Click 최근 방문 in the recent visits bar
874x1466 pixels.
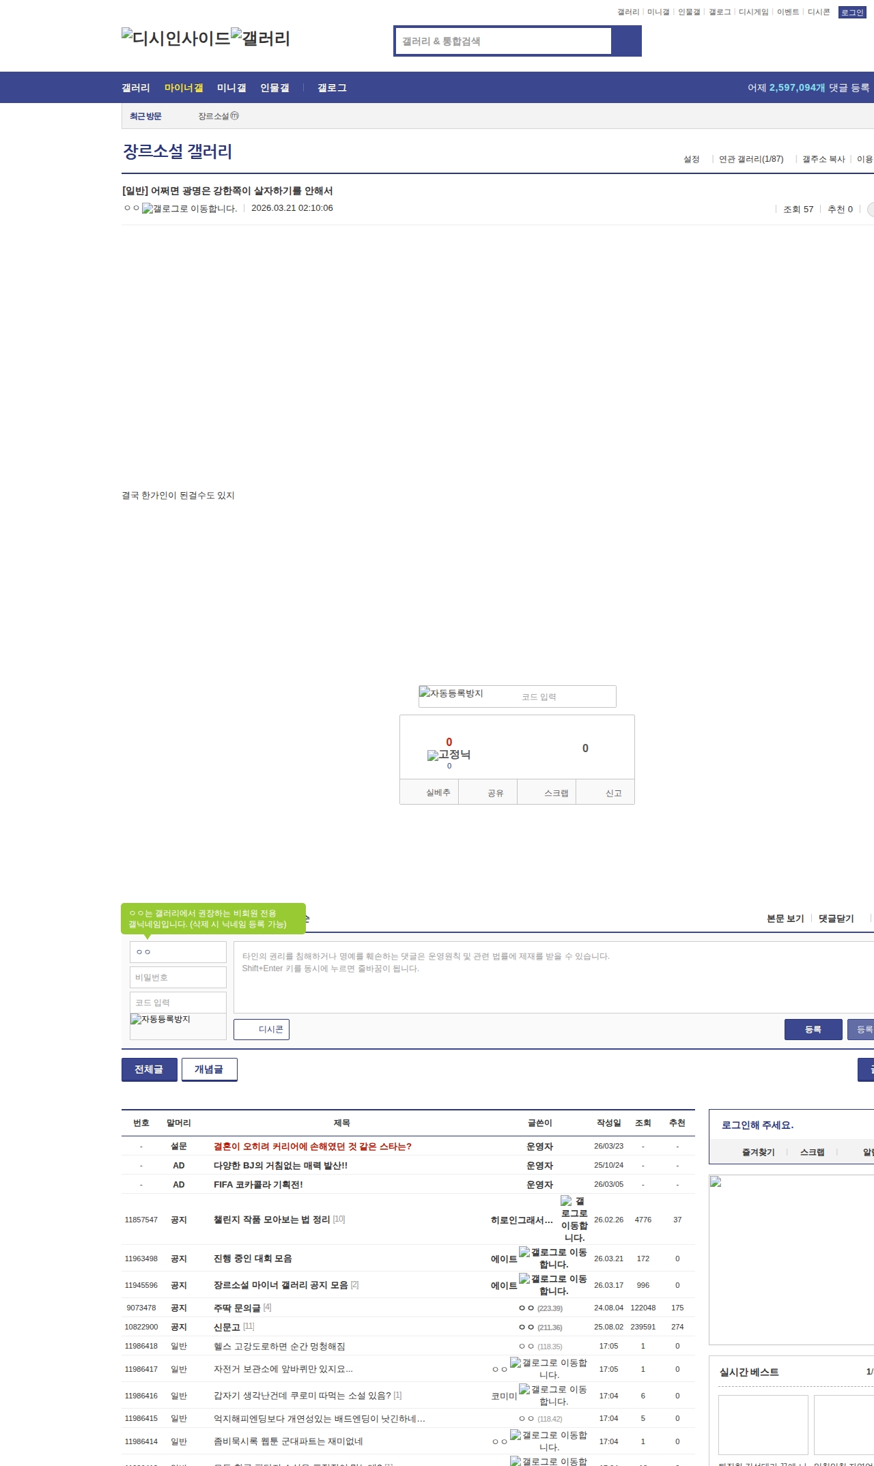point(145,117)
